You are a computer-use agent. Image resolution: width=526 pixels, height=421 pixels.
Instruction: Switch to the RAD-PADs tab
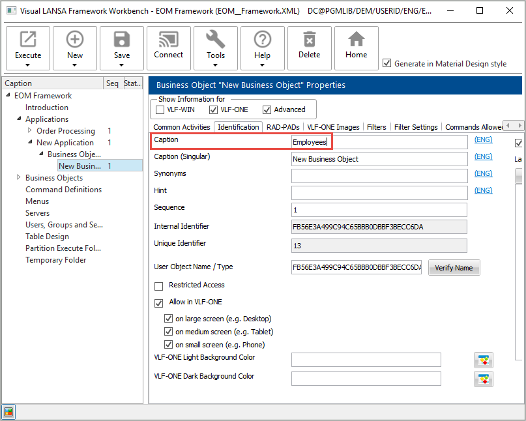tap(283, 127)
